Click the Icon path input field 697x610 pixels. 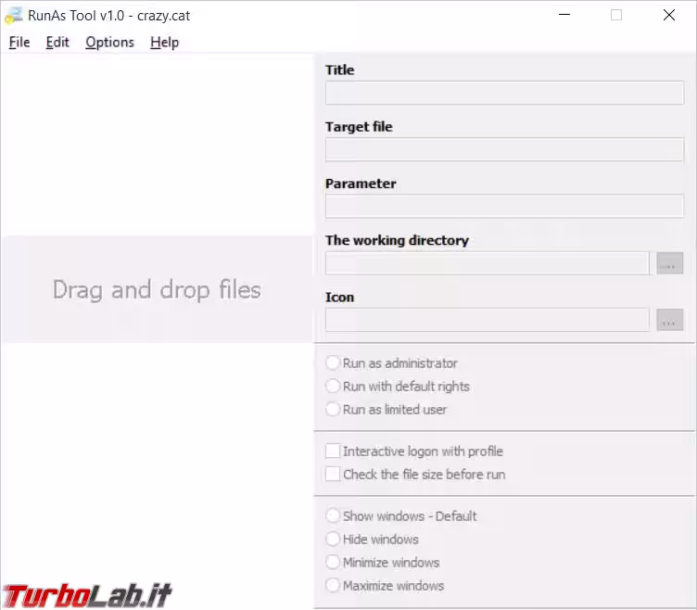coord(488,320)
